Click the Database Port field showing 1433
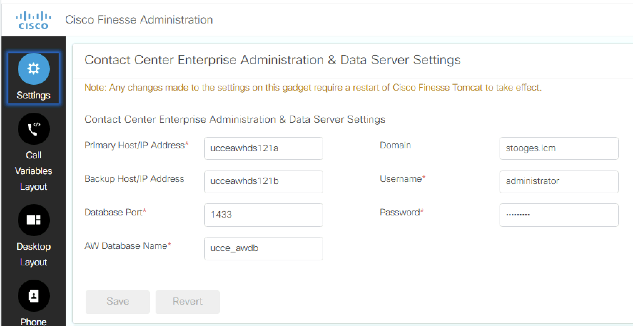The height and width of the screenshot is (326, 633). point(263,215)
